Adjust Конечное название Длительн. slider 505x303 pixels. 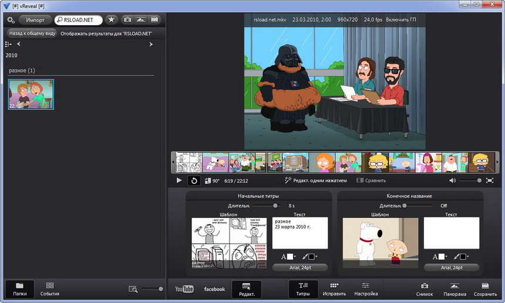tap(418, 206)
